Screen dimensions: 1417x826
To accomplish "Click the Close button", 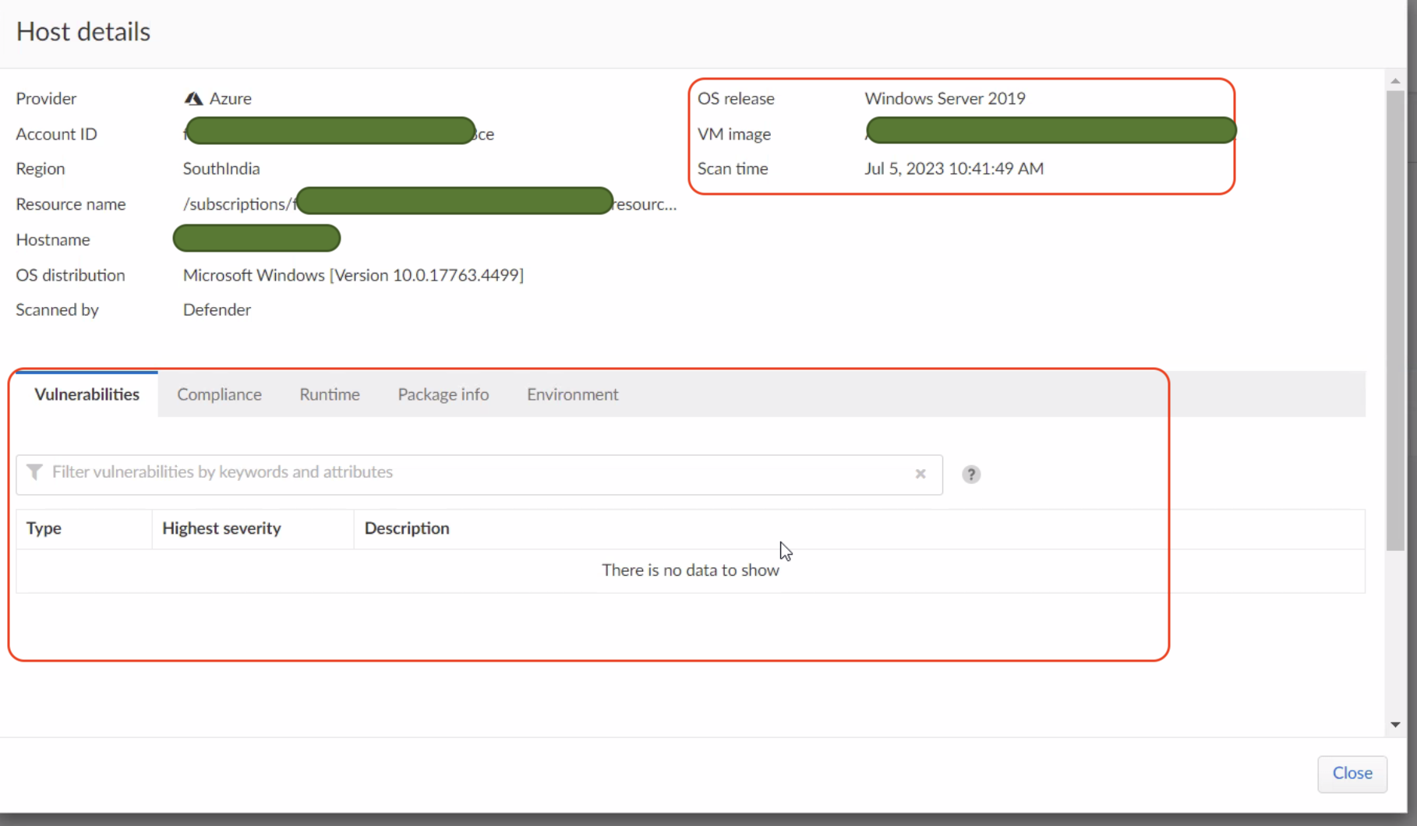I will (1352, 773).
